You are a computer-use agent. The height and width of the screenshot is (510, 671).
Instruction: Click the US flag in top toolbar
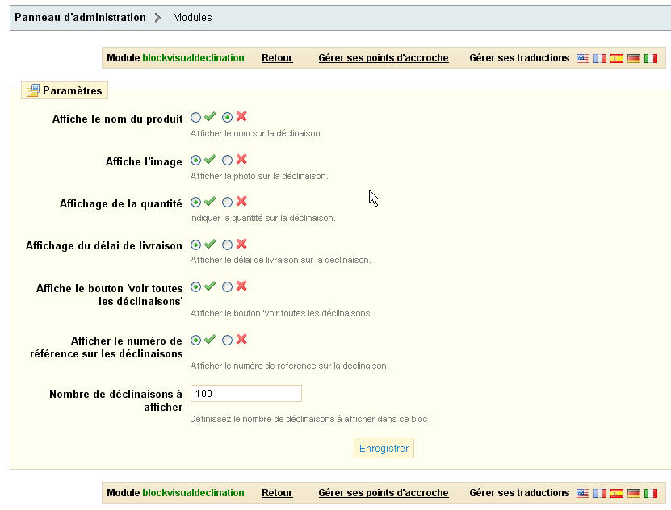(x=582, y=58)
